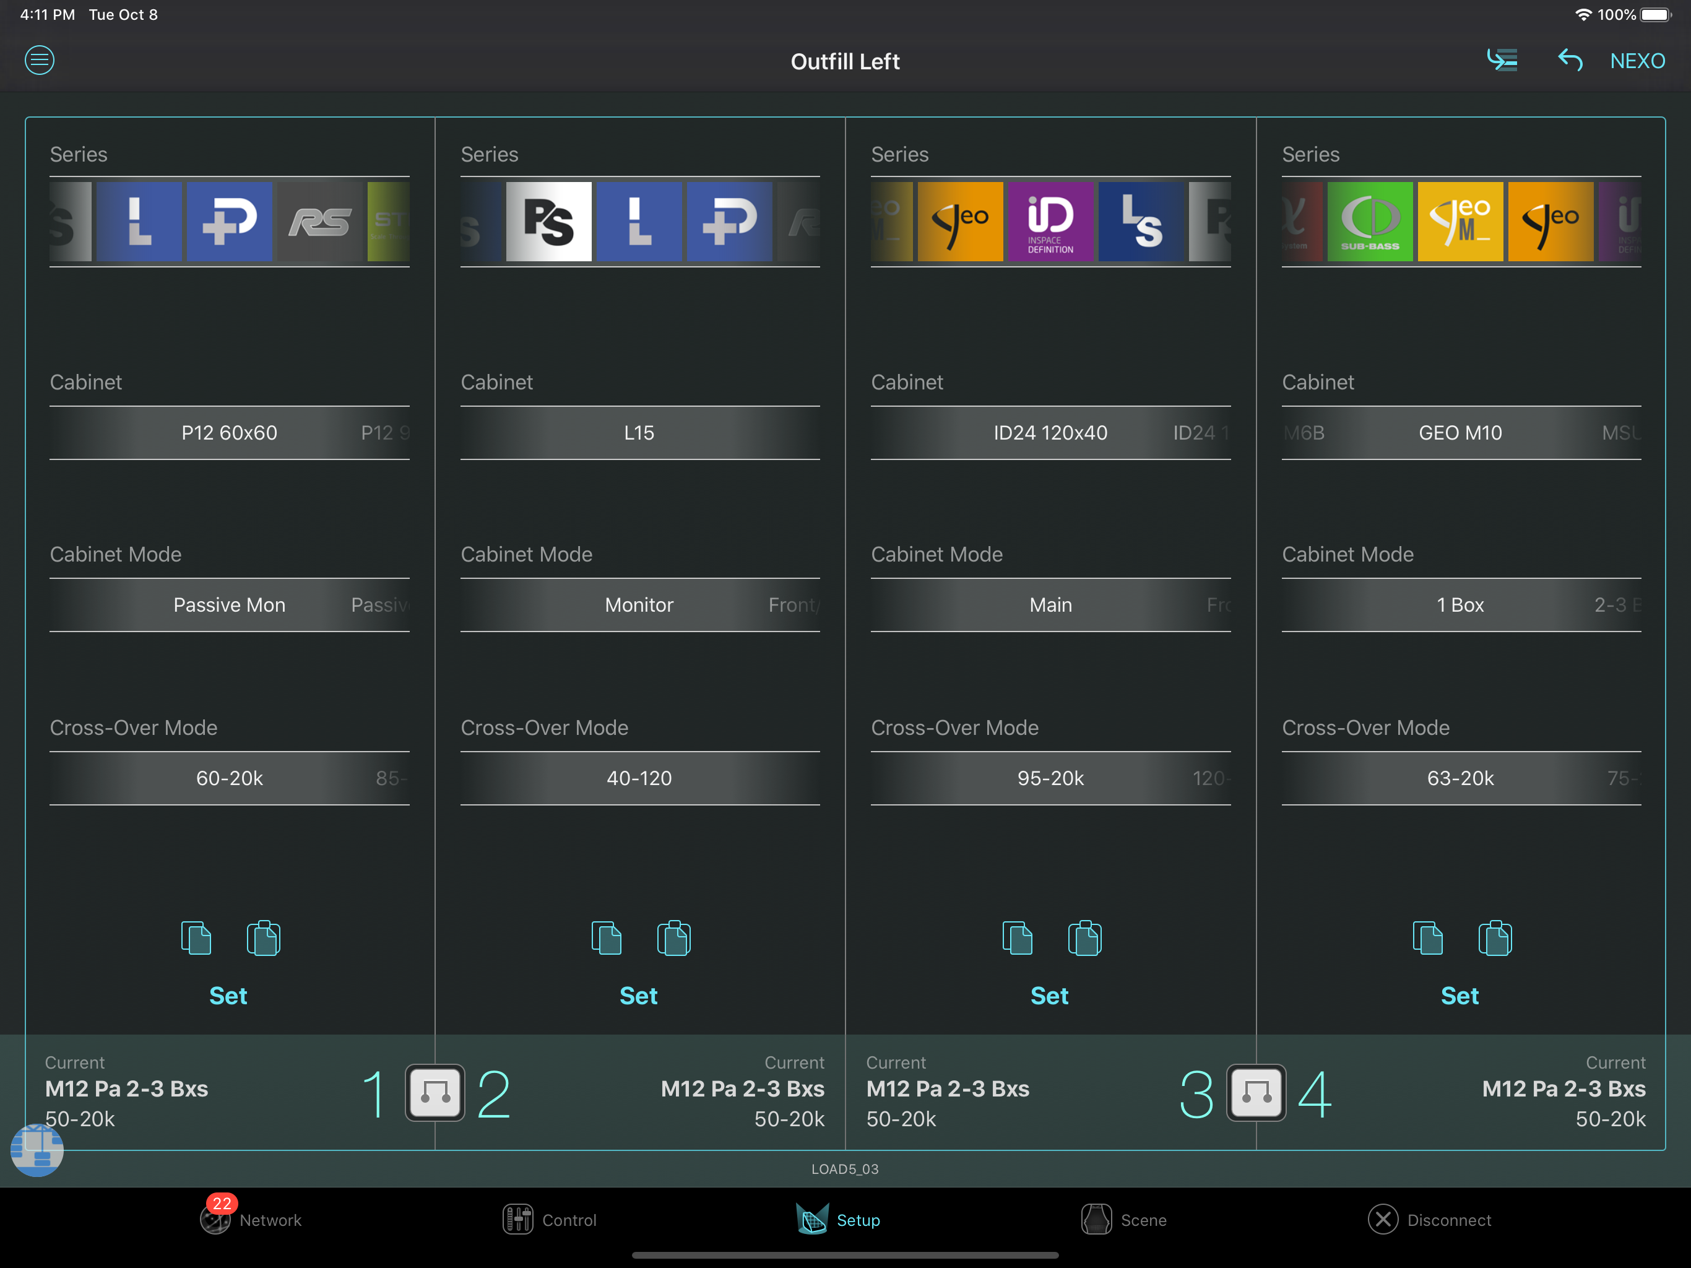Image resolution: width=1691 pixels, height=1268 pixels.
Task: Tap Set button for channel 1
Action: click(228, 996)
